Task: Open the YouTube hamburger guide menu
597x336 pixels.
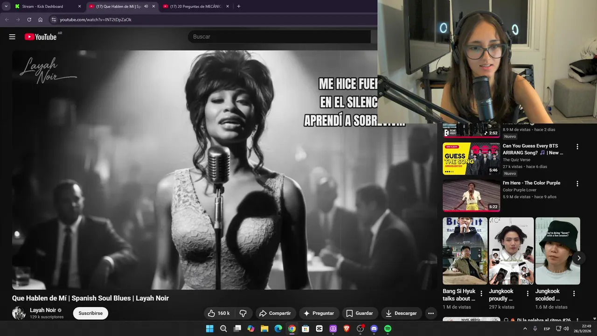Action: point(12,37)
